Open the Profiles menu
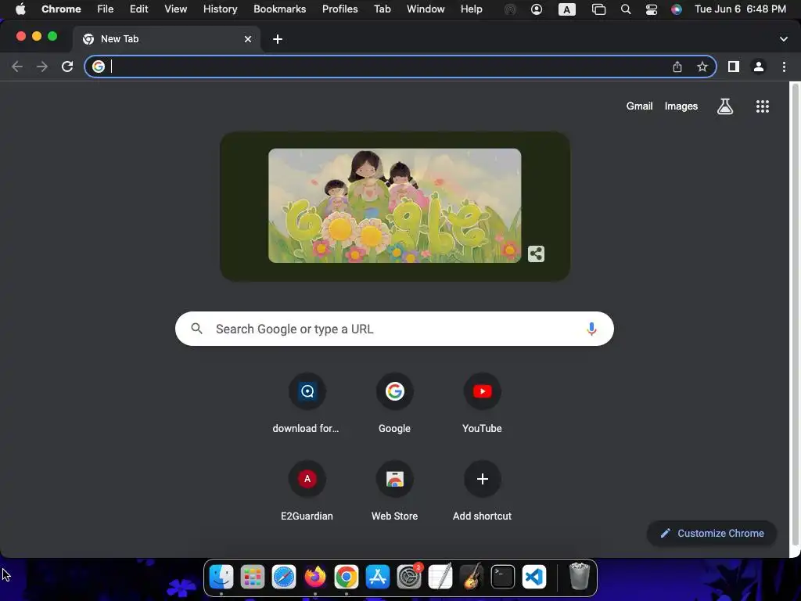 tap(339, 9)
